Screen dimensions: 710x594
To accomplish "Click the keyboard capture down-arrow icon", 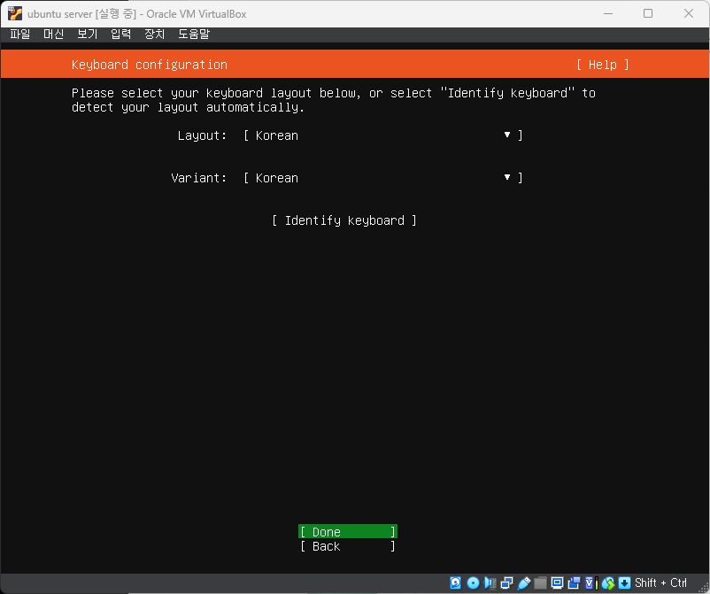I will click(624, 582).
